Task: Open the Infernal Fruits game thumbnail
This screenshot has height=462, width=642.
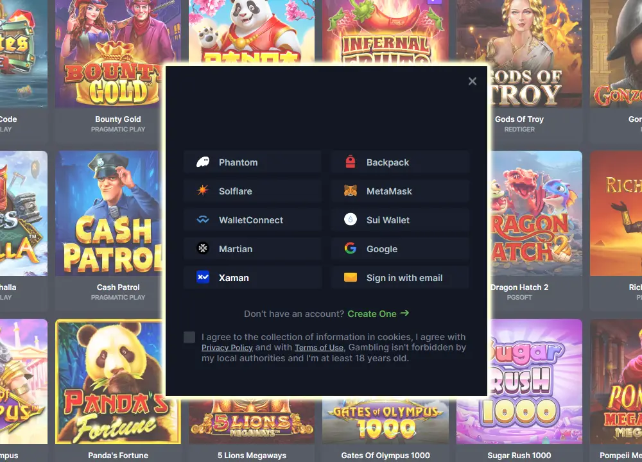Action: pos(385,32)
